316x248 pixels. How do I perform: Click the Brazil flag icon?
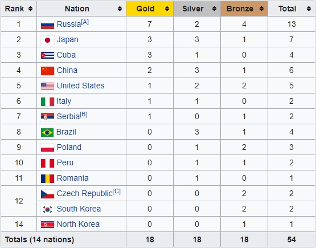[x=47, y=132]
